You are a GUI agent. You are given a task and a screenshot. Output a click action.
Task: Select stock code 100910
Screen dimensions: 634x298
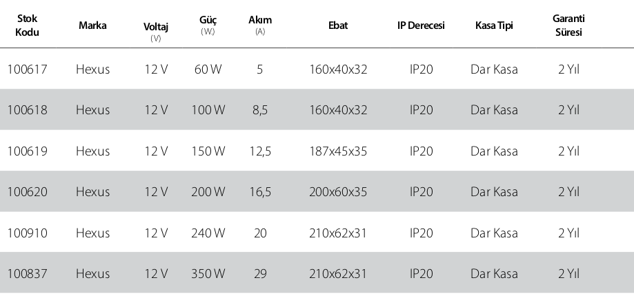click(27, 233)
